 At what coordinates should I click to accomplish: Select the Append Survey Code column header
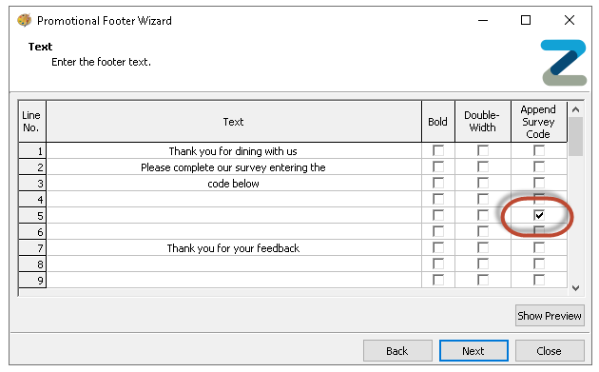[x=539, y=122]
